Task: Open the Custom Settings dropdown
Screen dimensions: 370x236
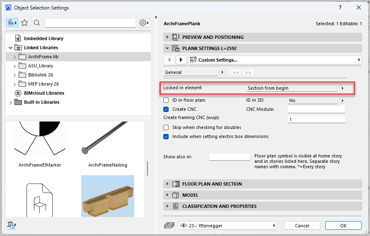Action: pos(274,60)
